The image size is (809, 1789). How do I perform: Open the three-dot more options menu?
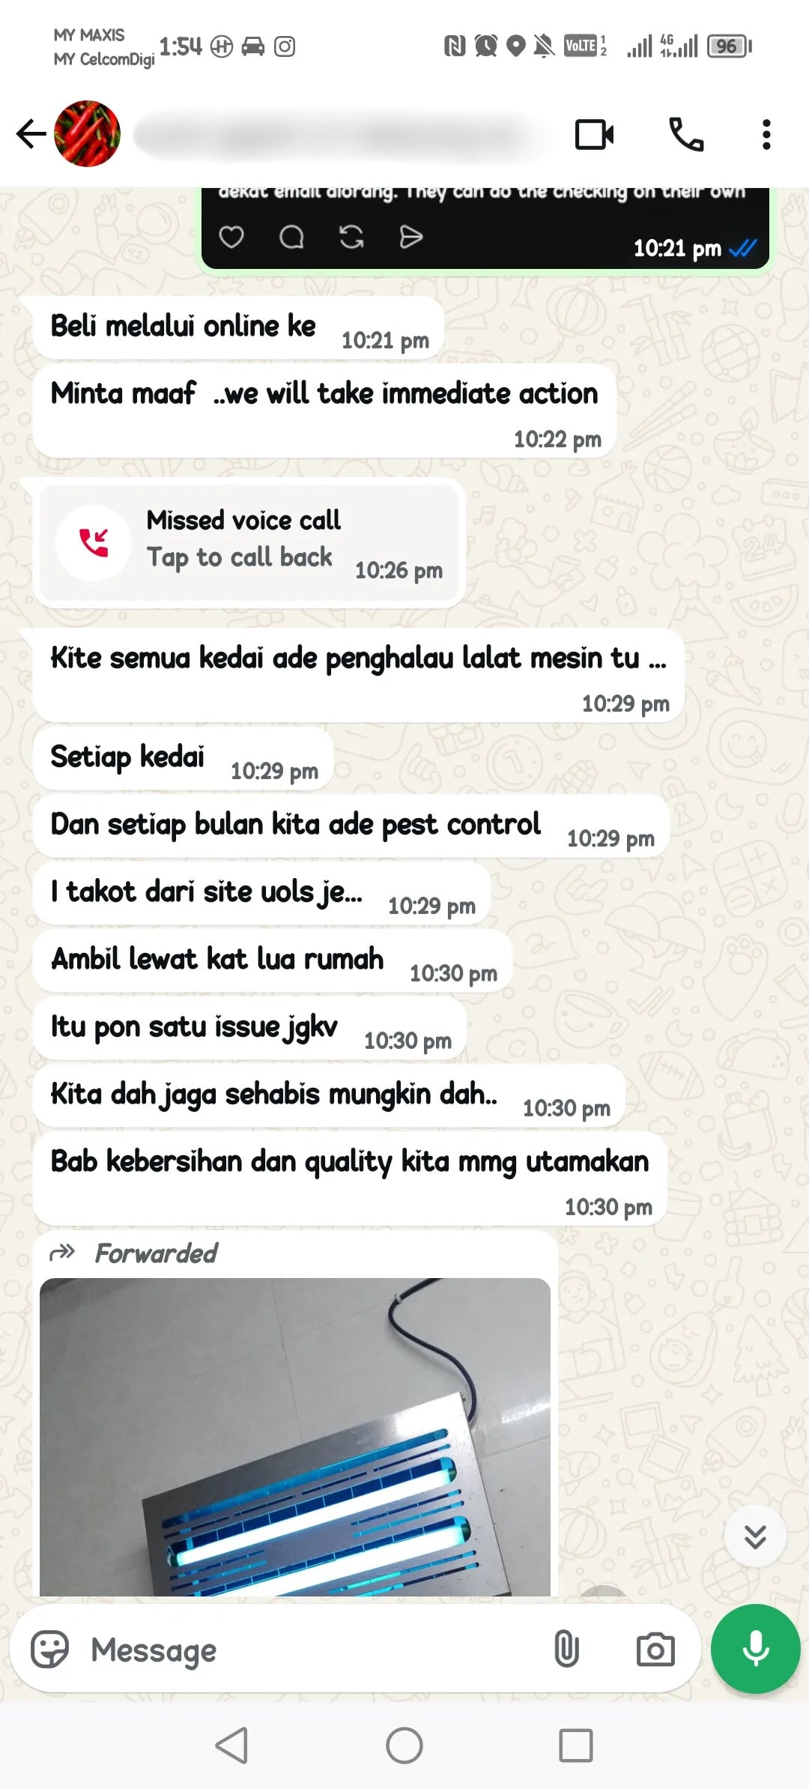[766, 135]
